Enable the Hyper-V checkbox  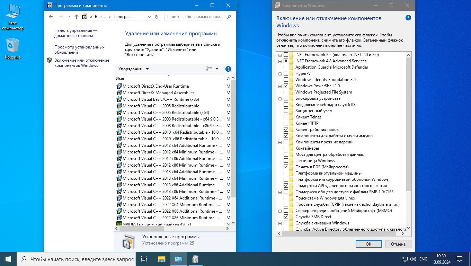click(286, 73)
